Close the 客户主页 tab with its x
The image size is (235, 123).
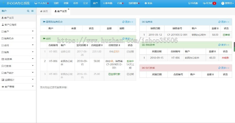pos(68,9)
